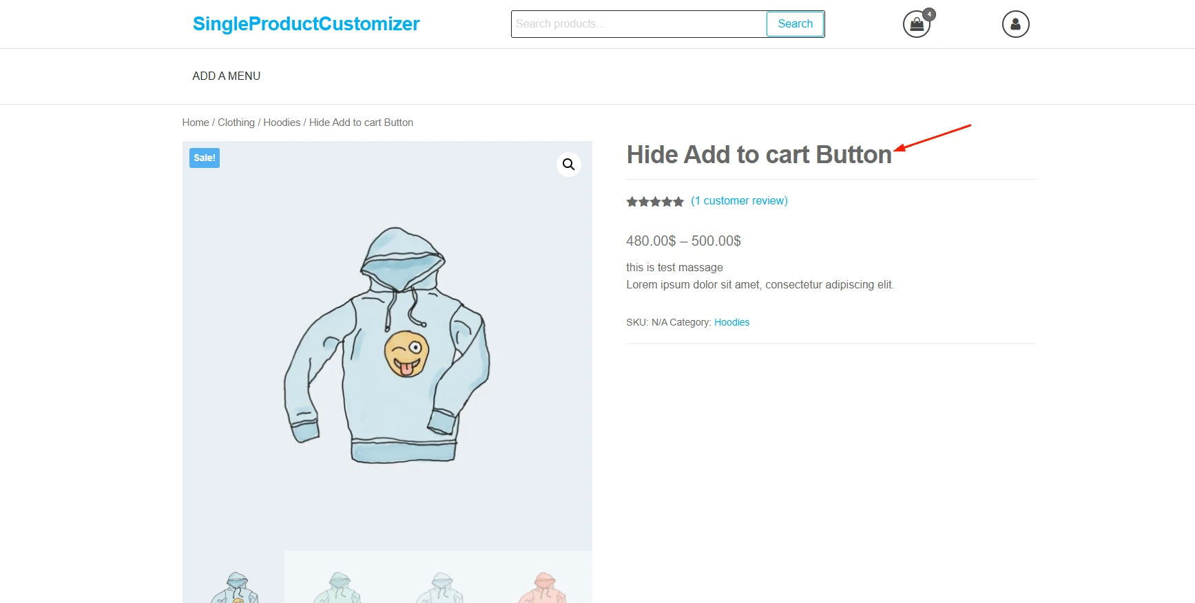Open the Hoodies category link
This screenshot has height=603, width=1195.
click(731, 322)
